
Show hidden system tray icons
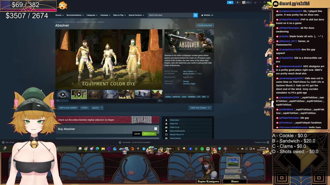238,149
